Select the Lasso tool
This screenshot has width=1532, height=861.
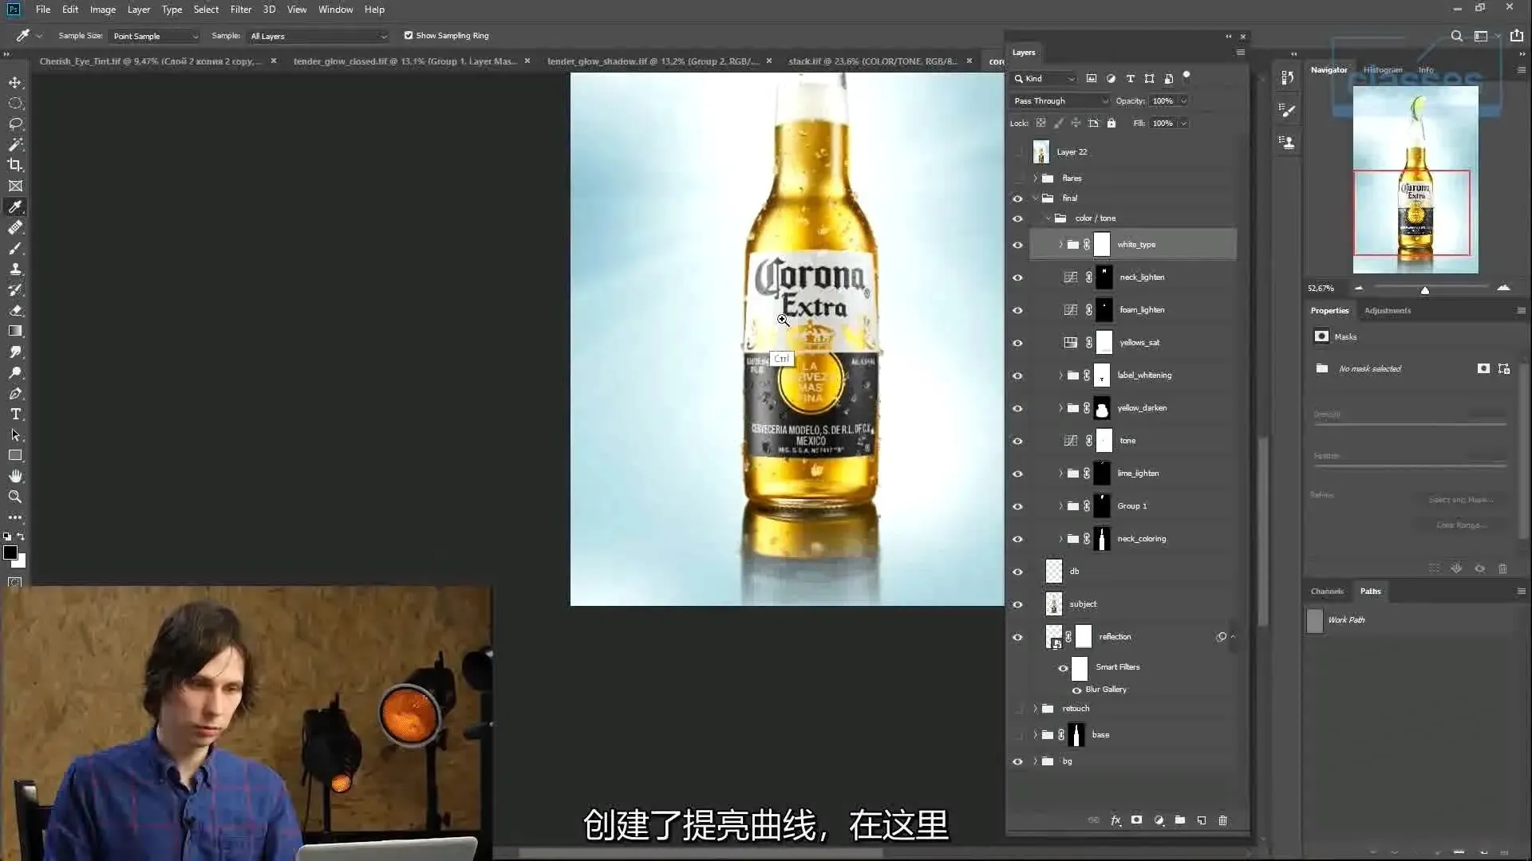pyautogui.click(x=15, y=124)
